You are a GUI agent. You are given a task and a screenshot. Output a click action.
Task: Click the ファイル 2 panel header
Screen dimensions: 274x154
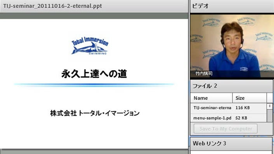click(x=232, y=86)
